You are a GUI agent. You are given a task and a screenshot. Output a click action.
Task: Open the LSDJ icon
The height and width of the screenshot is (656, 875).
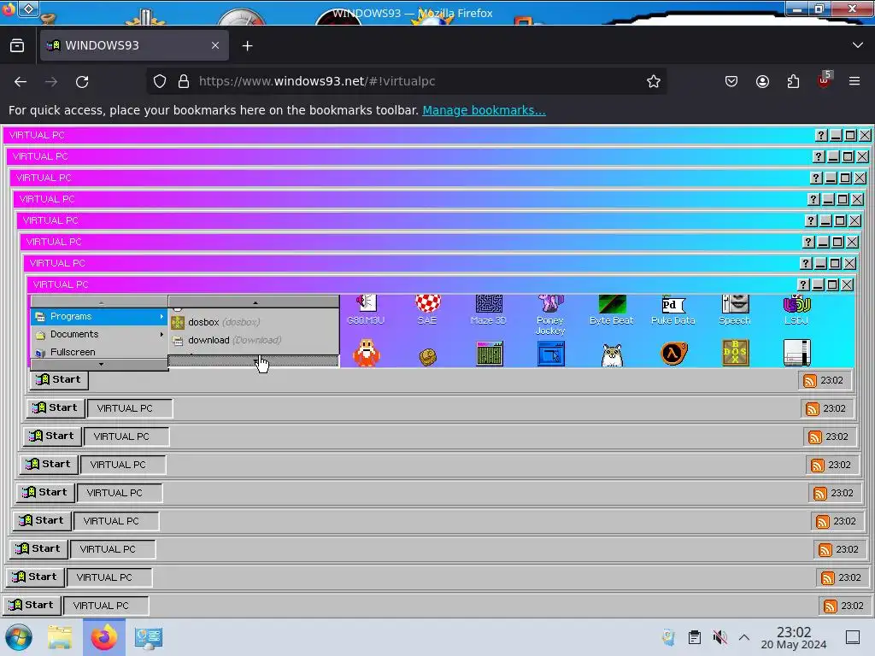pyautogui.click(x=796, y=309)
